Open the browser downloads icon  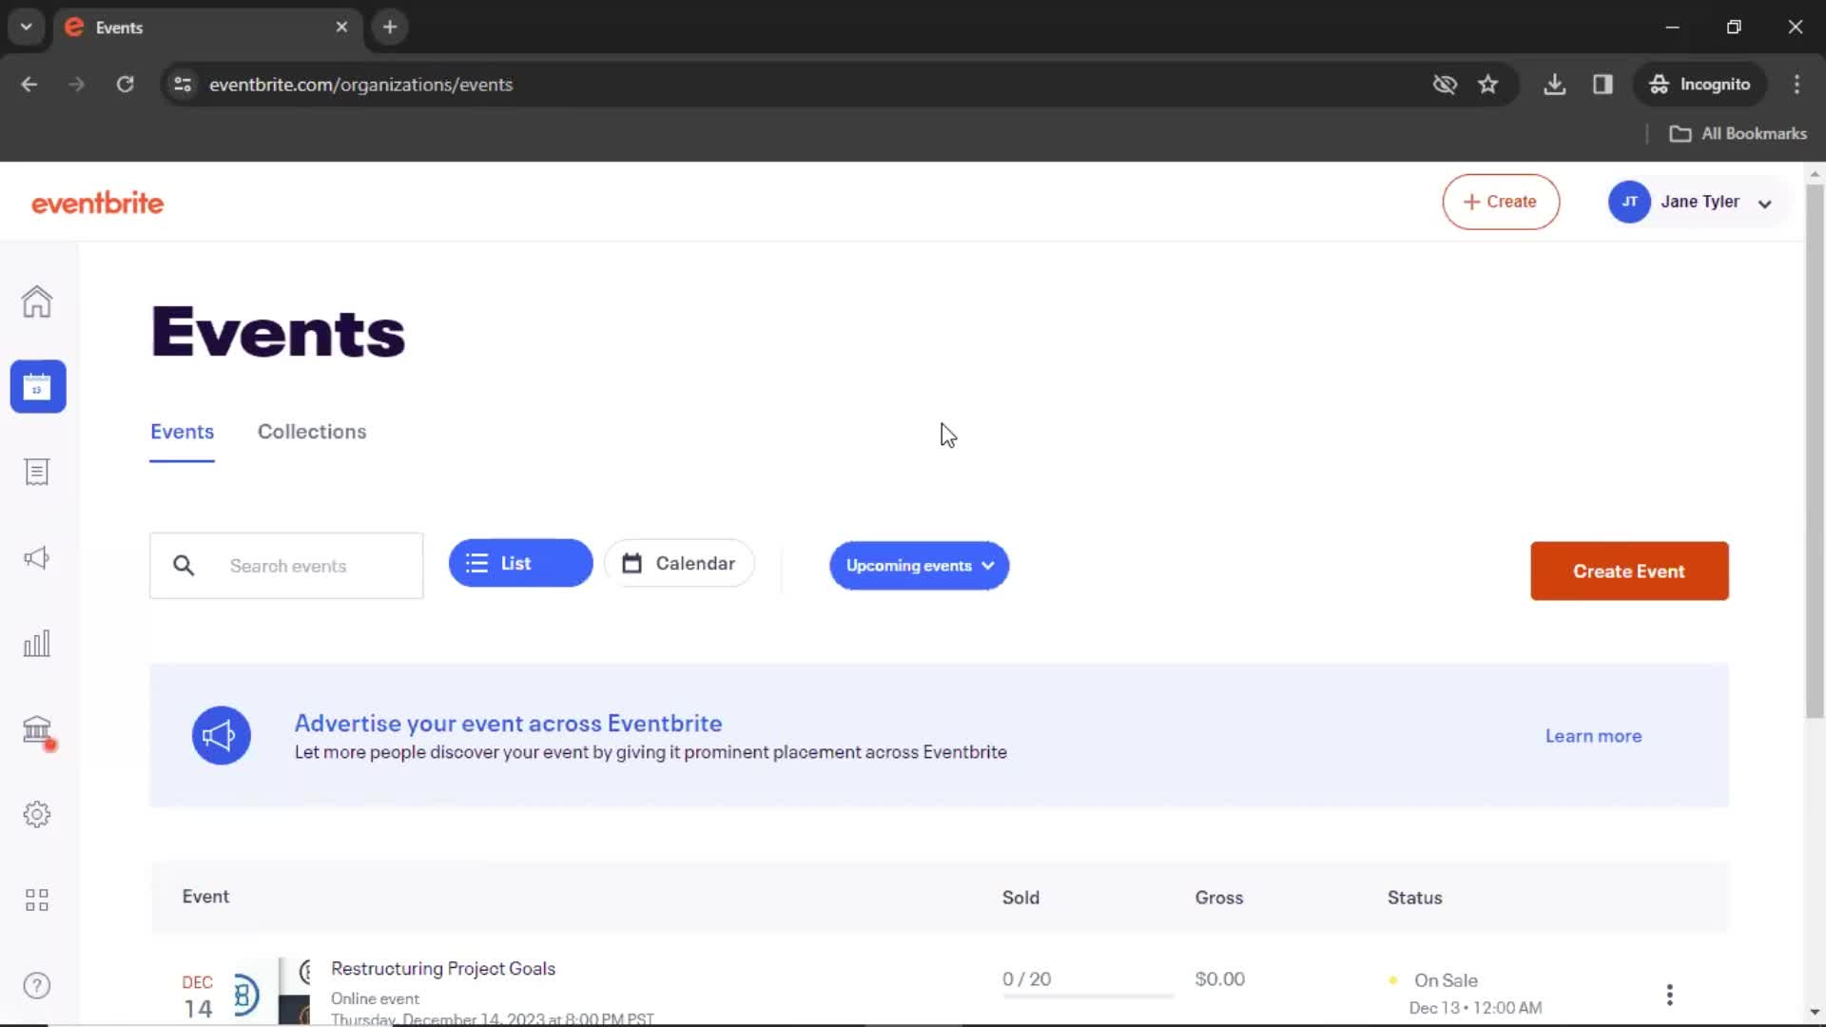tap(1555, 85)
